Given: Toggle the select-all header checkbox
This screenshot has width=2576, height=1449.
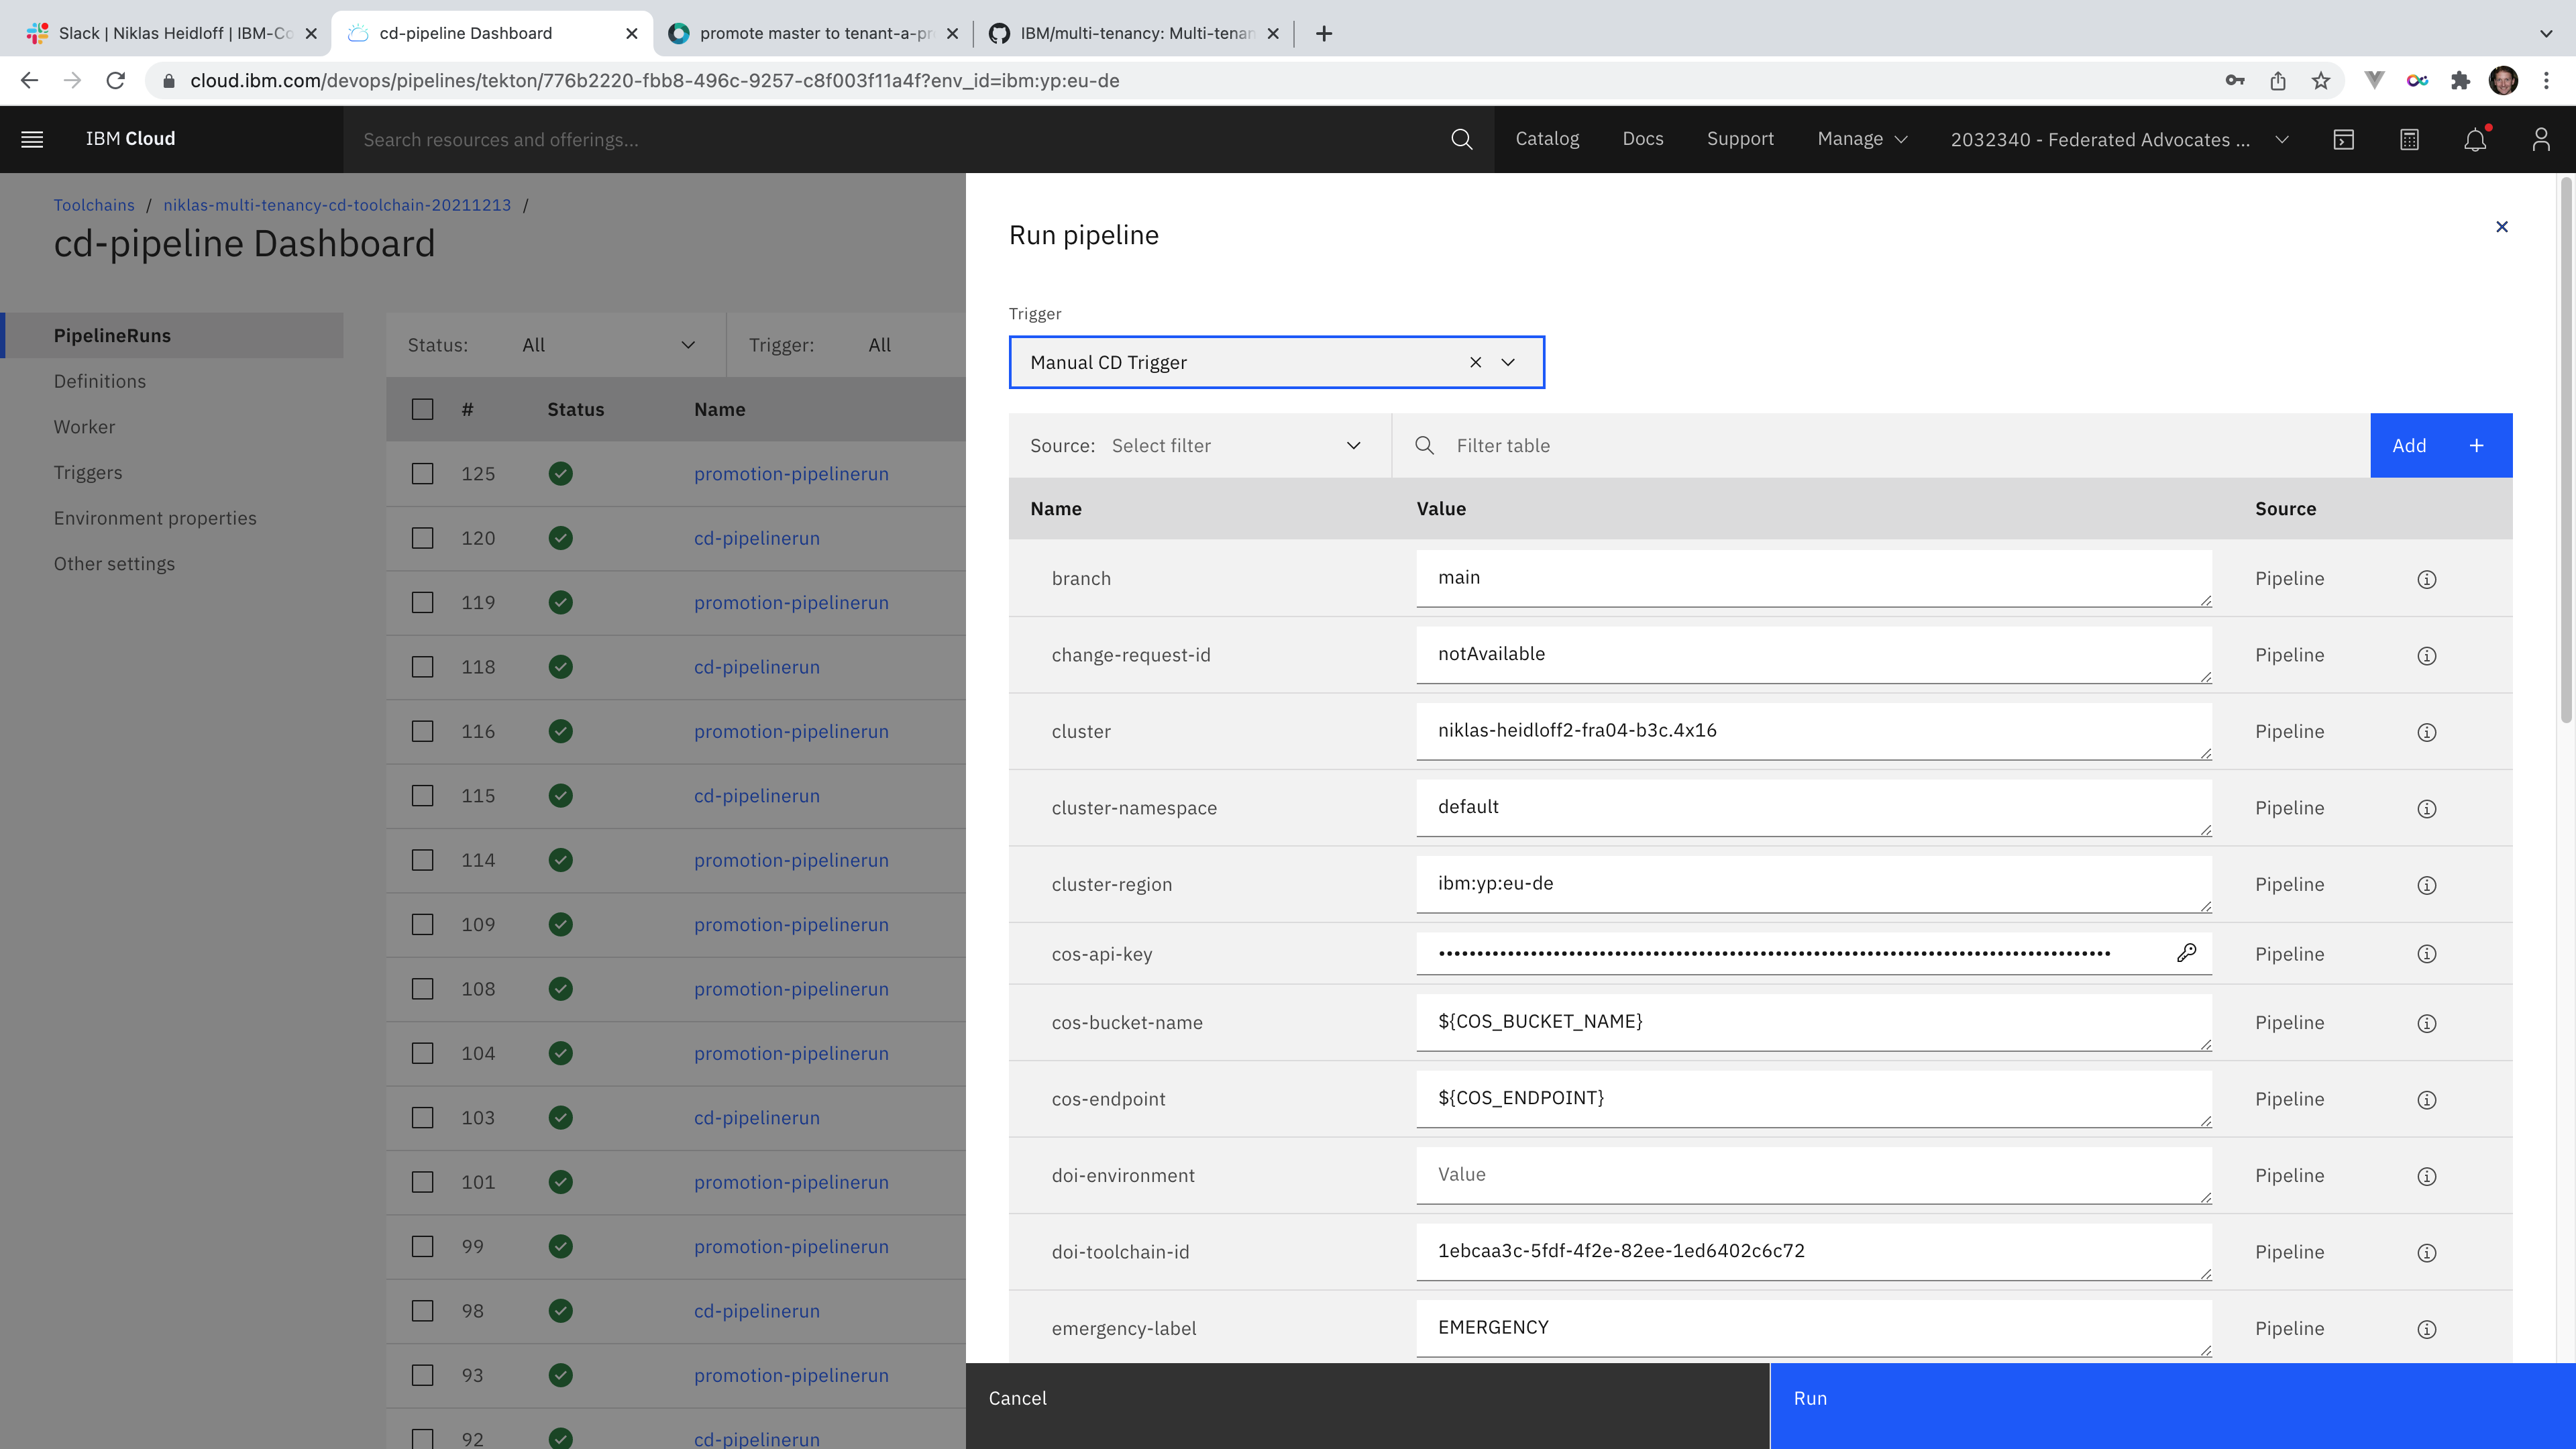Looking at the screenshot, I should pos(422,409).
